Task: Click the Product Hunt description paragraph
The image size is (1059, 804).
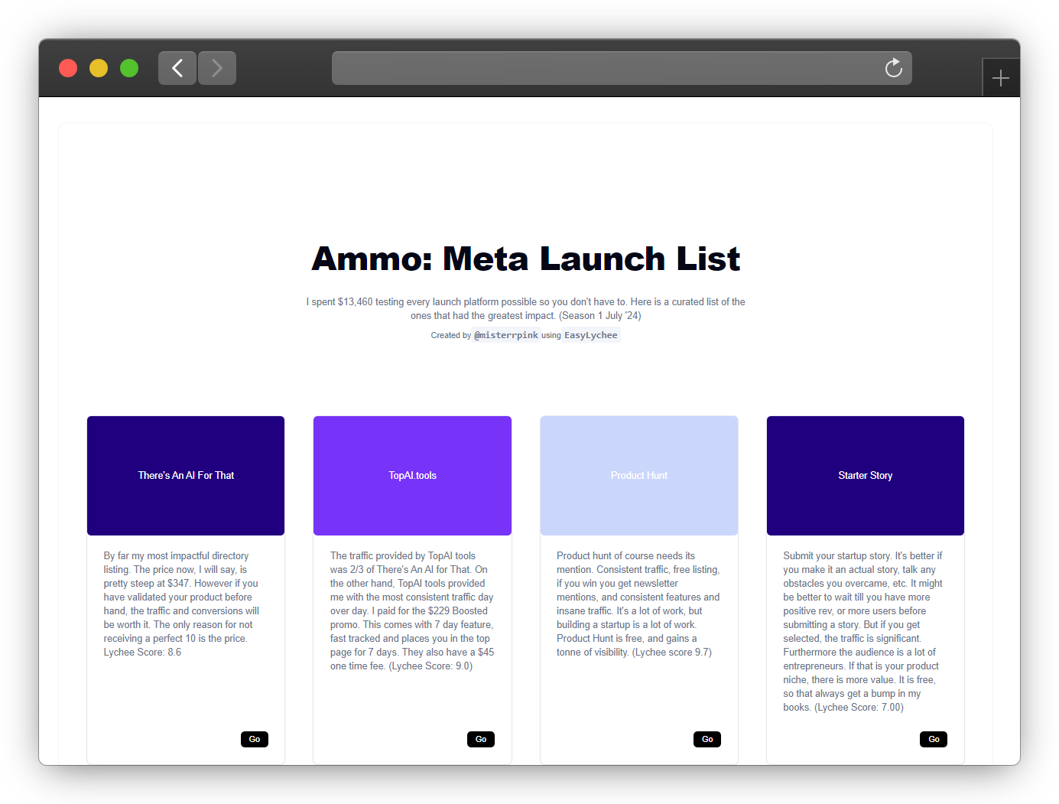Action: tap(638, 604)
